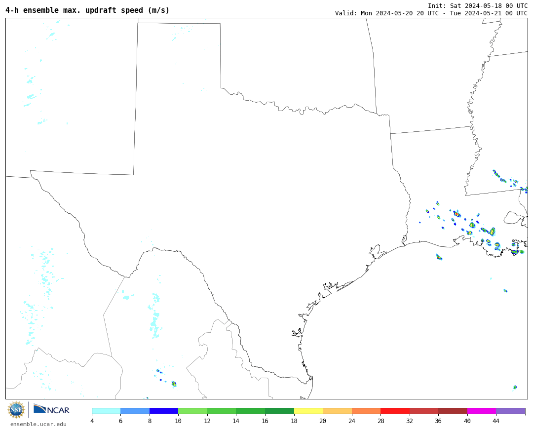Pick the light orange 20–24 color swatch
Viewport: 533px width, 430px height.
[x=337, y=411]
